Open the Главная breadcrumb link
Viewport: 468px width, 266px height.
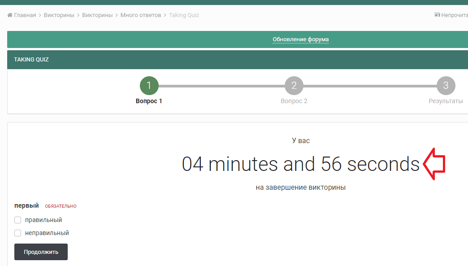point(25,15)
